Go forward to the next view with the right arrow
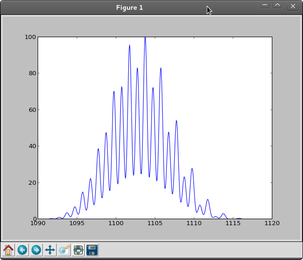 coord(36,250)
